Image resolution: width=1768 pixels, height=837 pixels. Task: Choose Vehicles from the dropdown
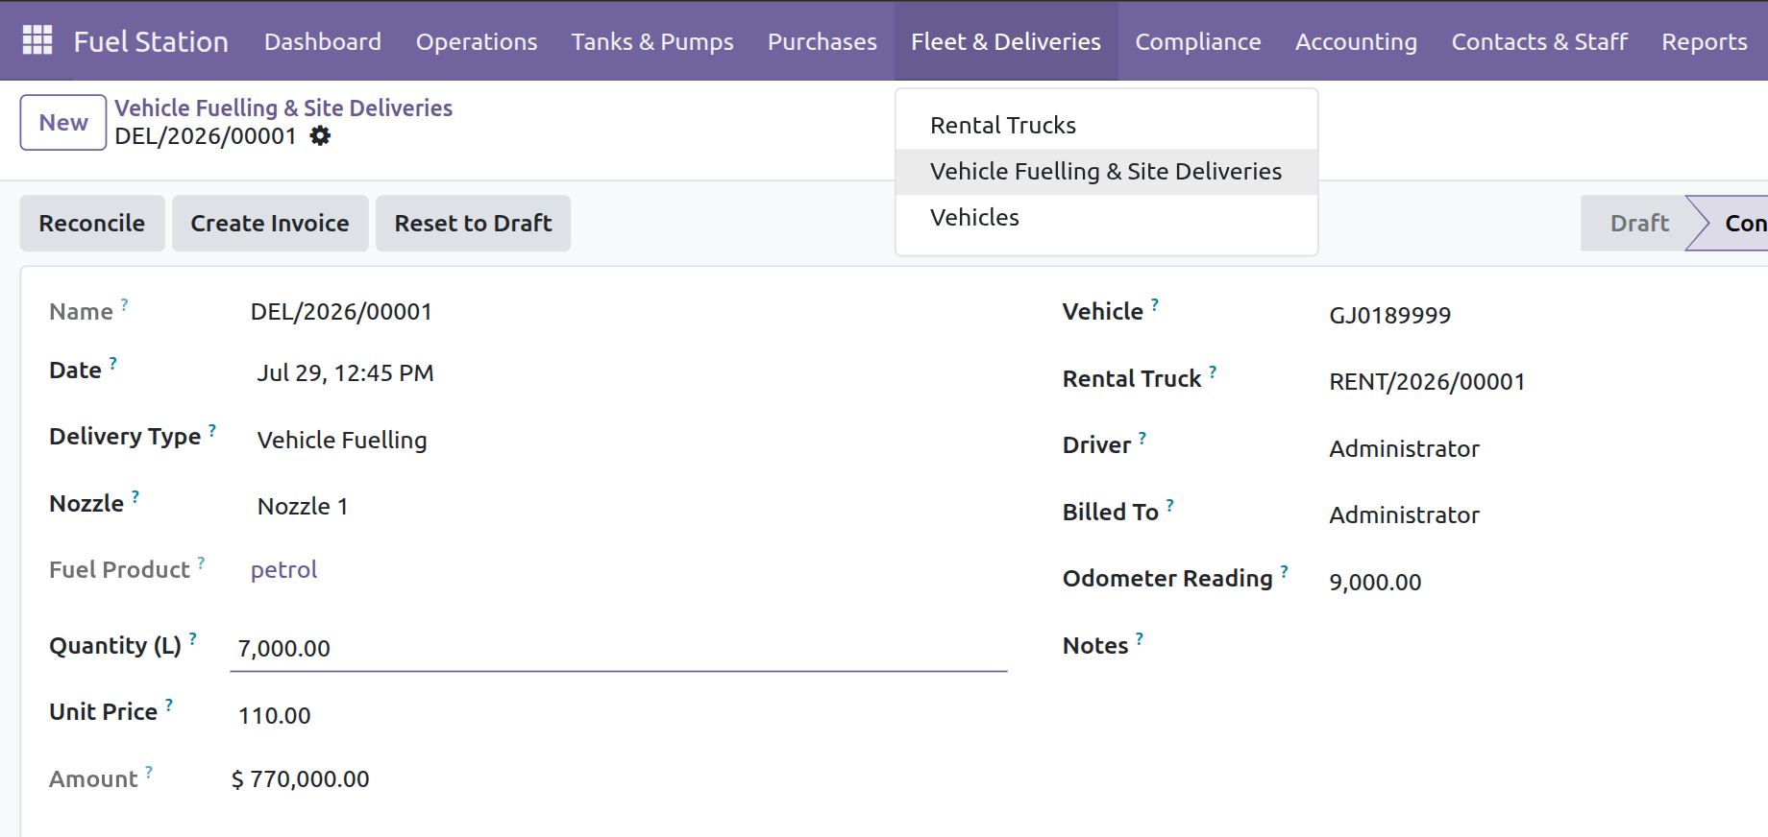[1106, 218]
